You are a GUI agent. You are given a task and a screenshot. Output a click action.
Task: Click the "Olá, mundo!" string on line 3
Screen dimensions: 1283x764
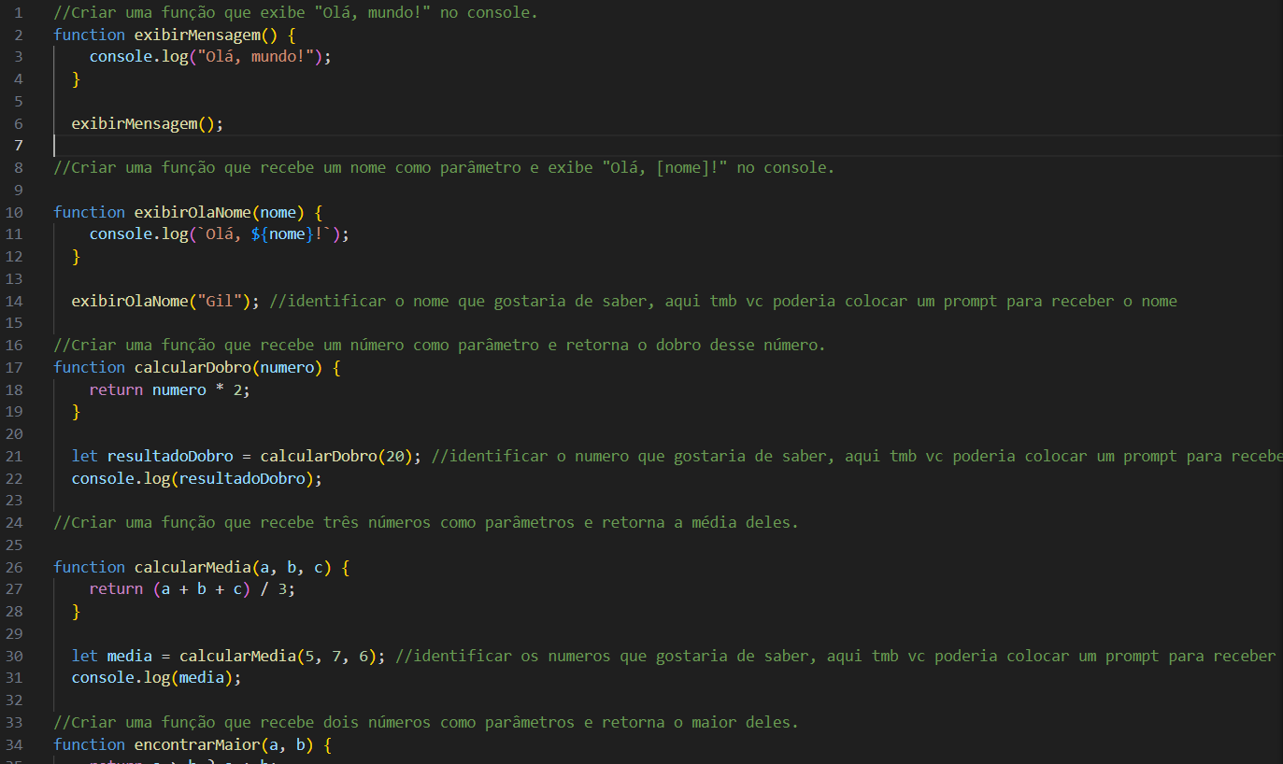(x=255, y=56)
